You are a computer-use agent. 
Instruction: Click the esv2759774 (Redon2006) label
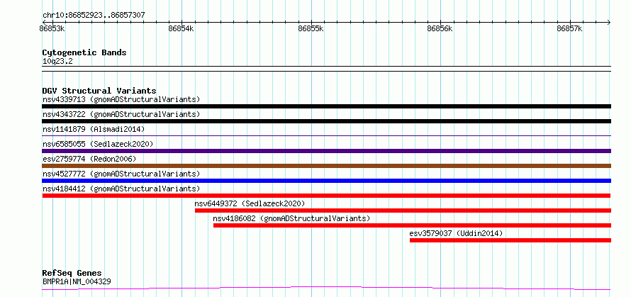89,159
